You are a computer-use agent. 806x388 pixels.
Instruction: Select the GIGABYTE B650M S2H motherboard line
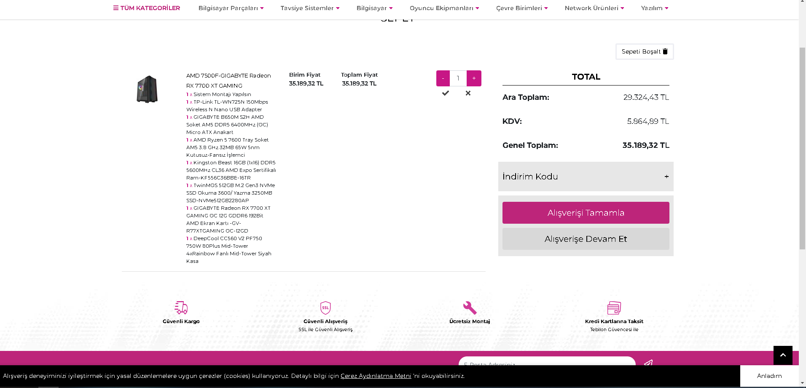[x=227, y=125]
